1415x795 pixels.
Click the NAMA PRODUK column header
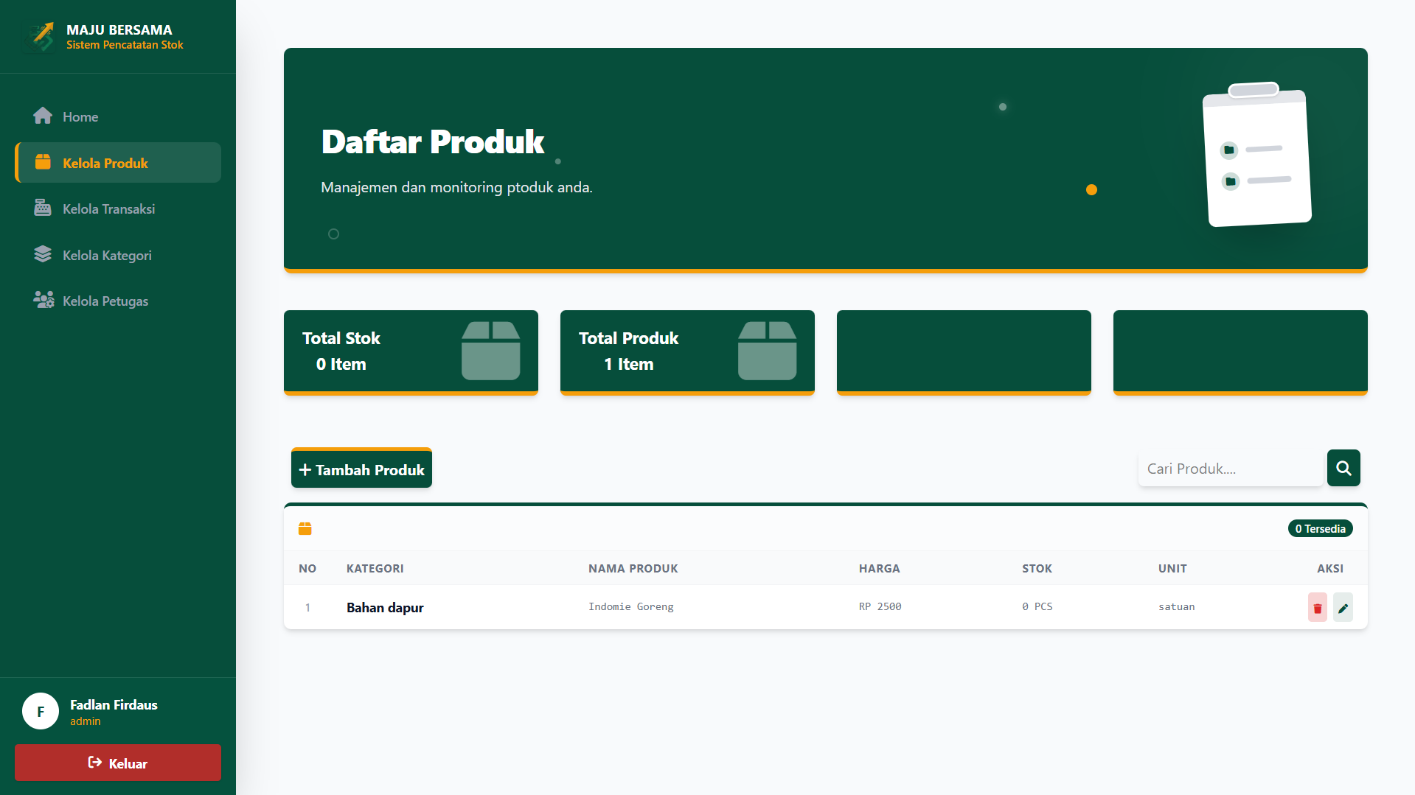(x=633, y=568)
